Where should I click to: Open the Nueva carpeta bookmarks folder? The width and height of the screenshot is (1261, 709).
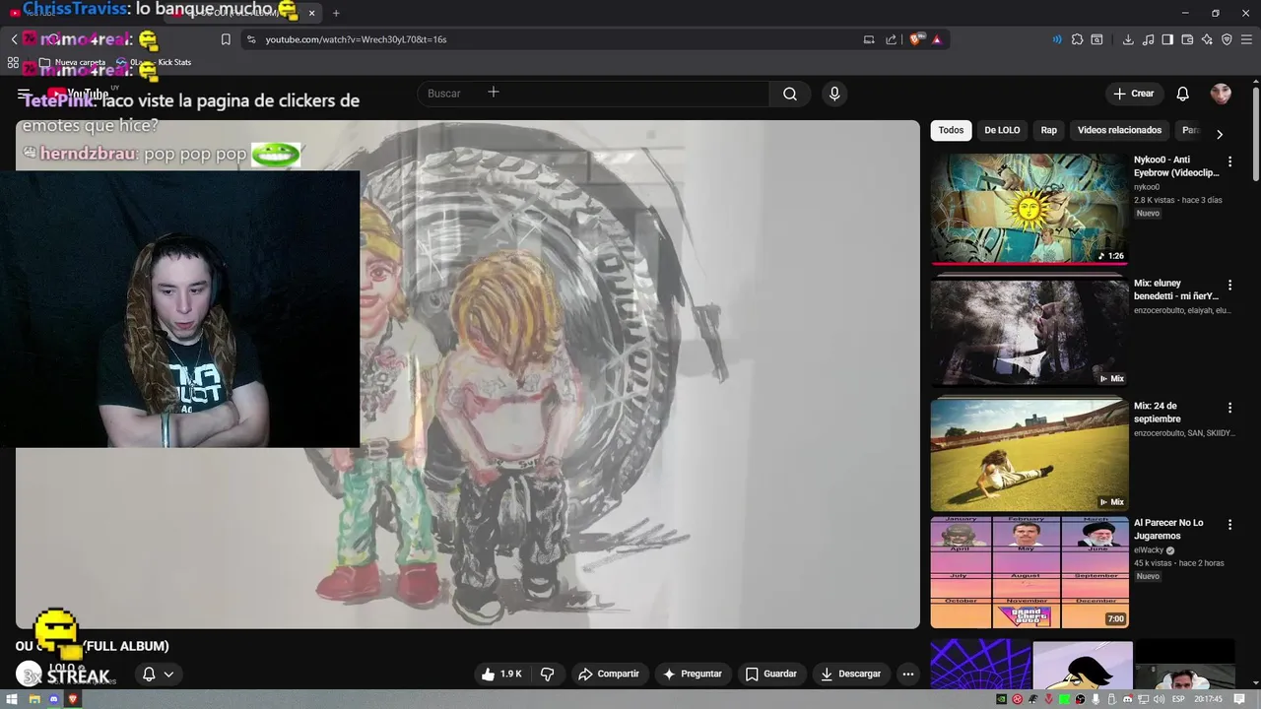pos(72,62)
